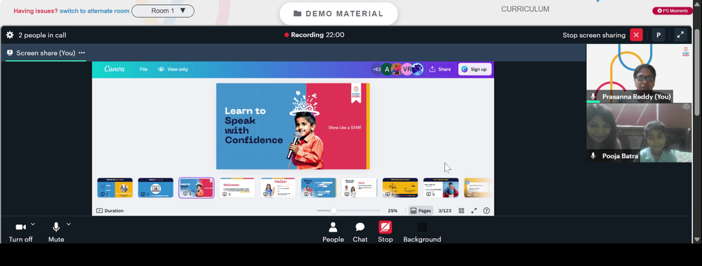
Task: Click the 2 people in call label
Action: click(42, 35)
